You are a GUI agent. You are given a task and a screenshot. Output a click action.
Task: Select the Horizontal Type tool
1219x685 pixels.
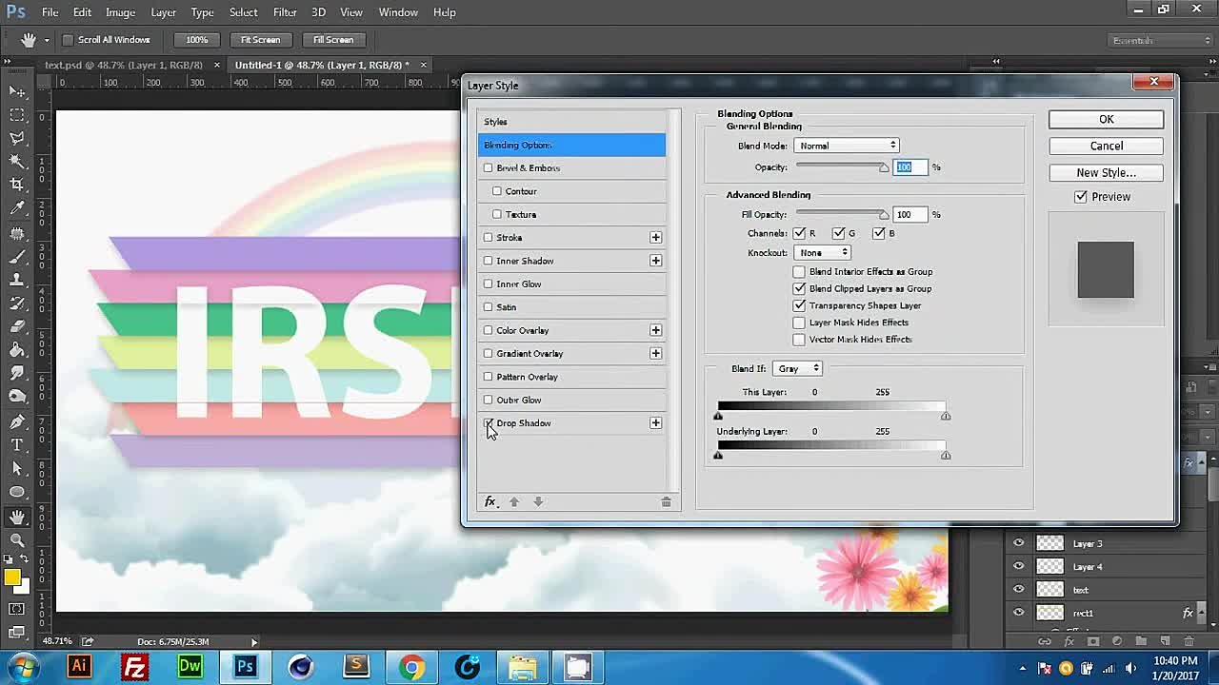pos(17,444)
